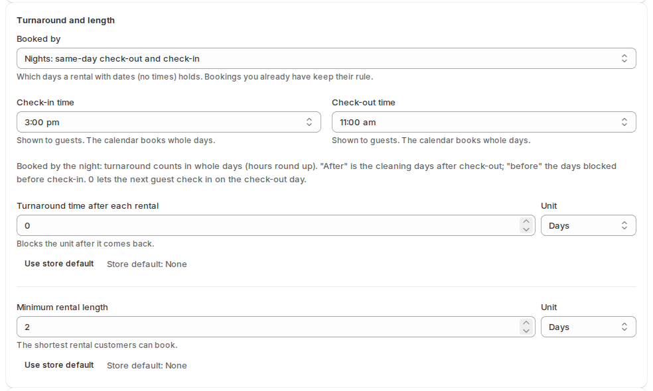Open the Check-out time dropdown
653x391 pixels.
point(484,122)
